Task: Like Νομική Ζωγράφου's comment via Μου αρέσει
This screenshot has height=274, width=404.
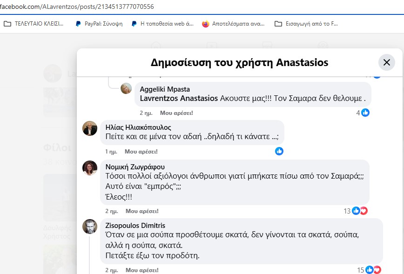Action: (x=142, y=211)
